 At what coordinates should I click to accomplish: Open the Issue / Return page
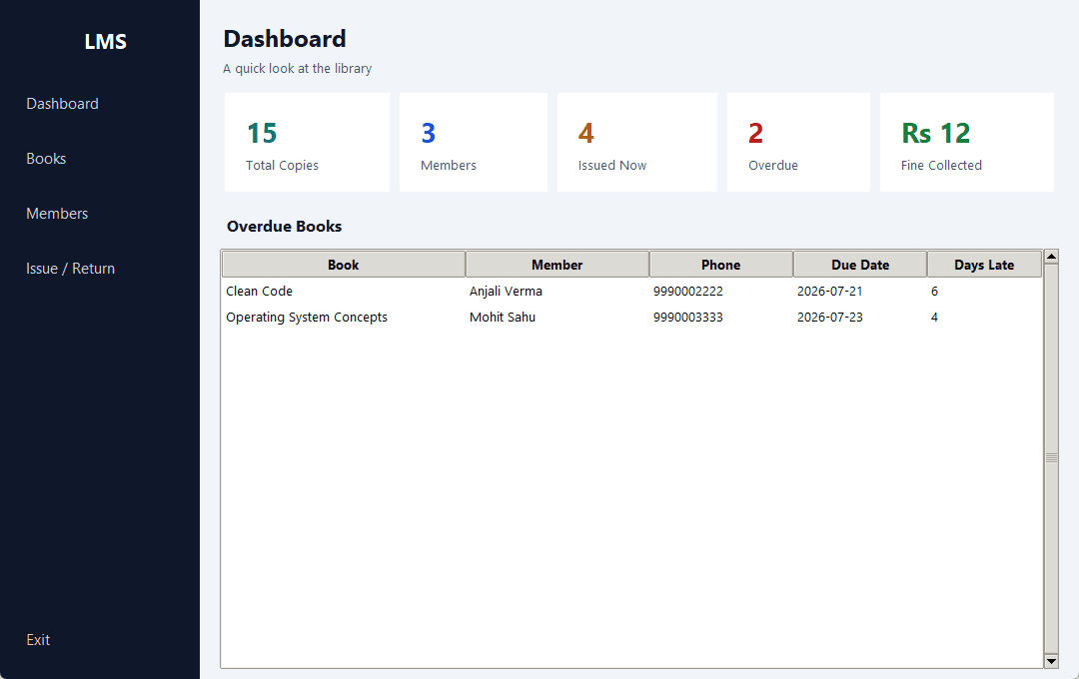(70, 269)
